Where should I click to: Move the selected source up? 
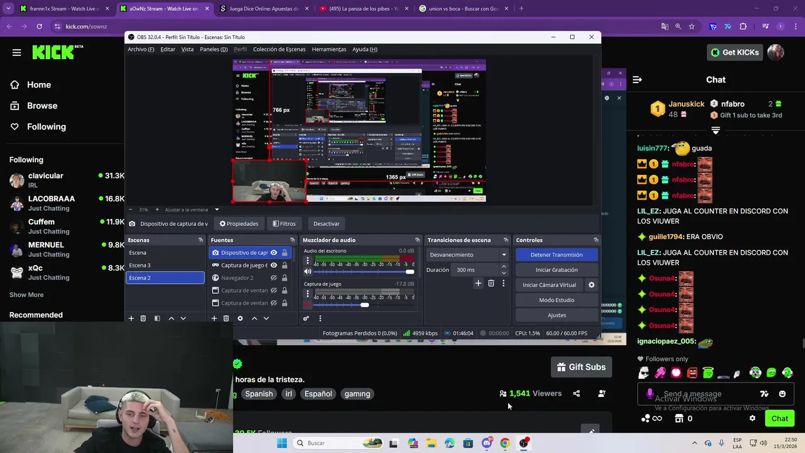click(x=254, y=318)
